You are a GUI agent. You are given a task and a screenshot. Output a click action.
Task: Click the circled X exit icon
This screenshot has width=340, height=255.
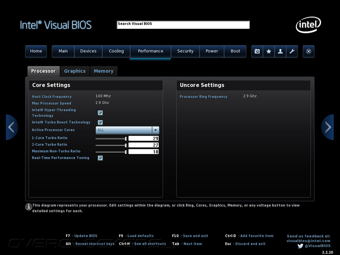[308, 51]
